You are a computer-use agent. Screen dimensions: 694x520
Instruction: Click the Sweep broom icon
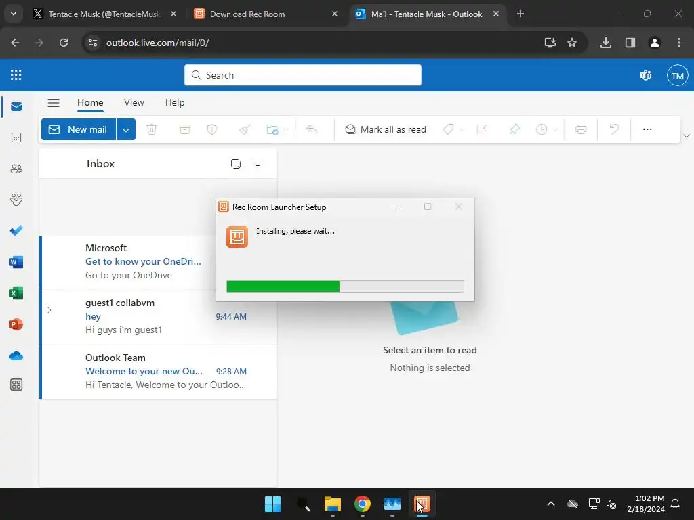coord(245,129)
